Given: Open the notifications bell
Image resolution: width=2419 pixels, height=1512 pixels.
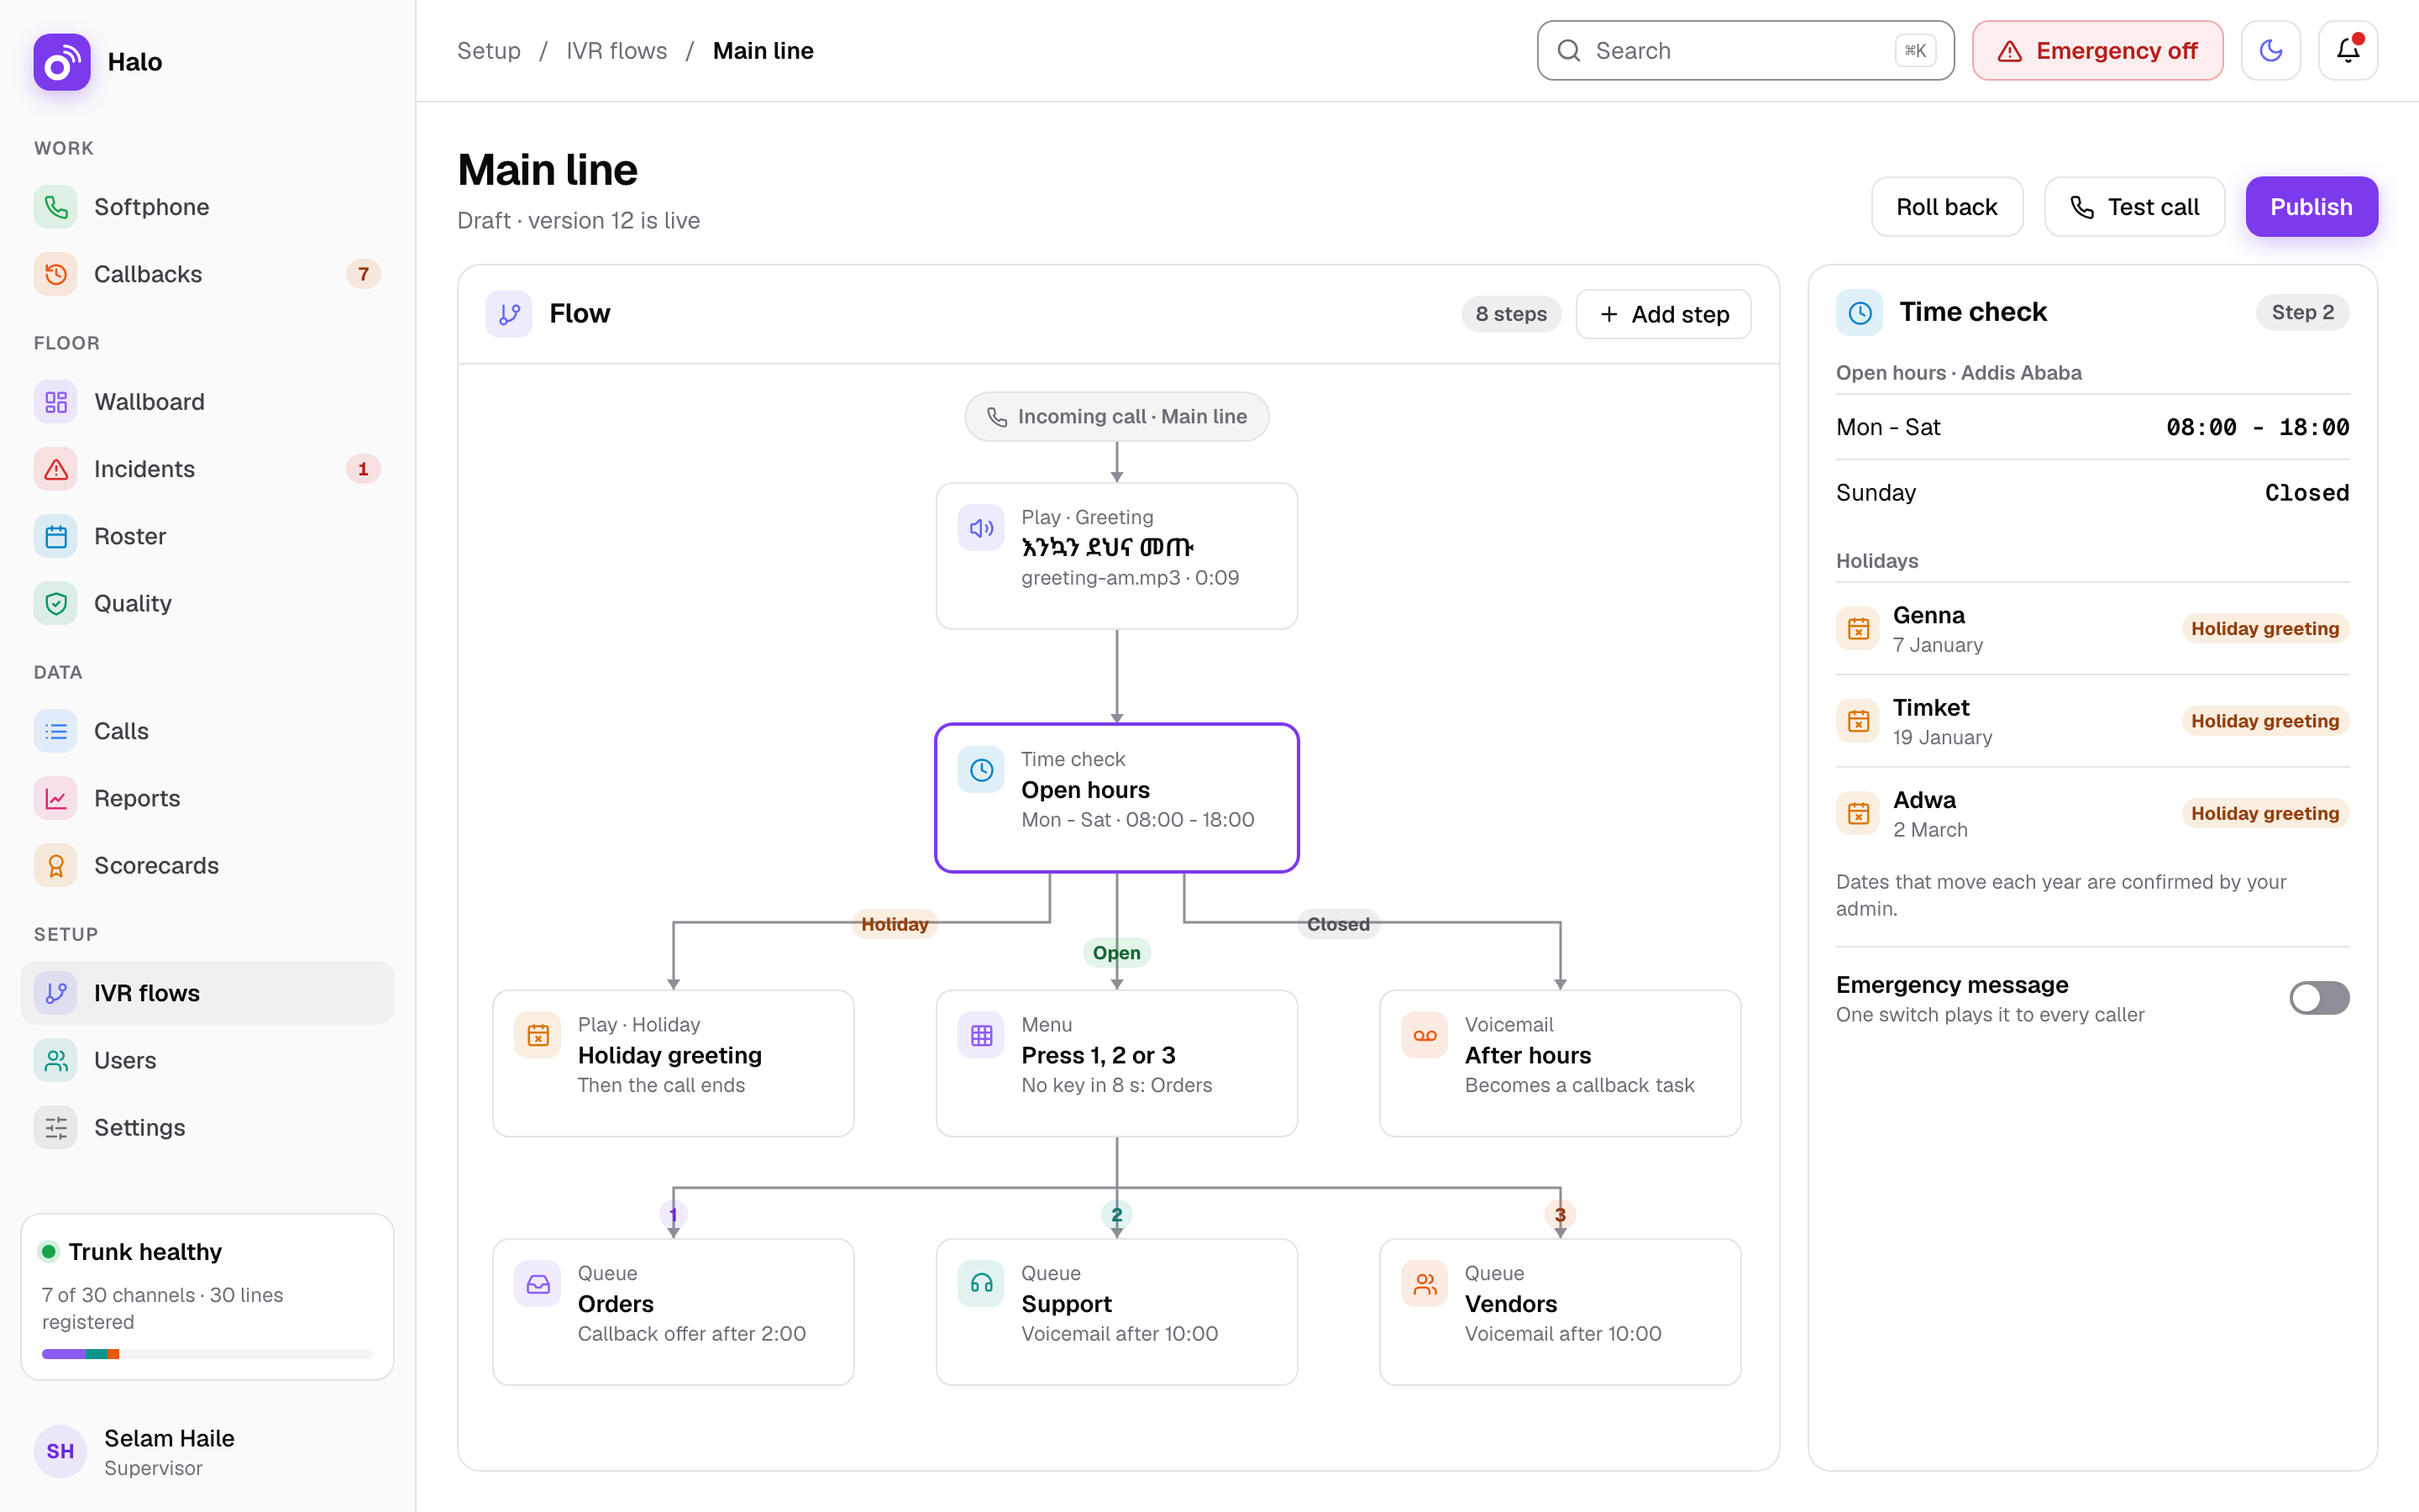Looking at the screenshot, I should pos(2347,51).
